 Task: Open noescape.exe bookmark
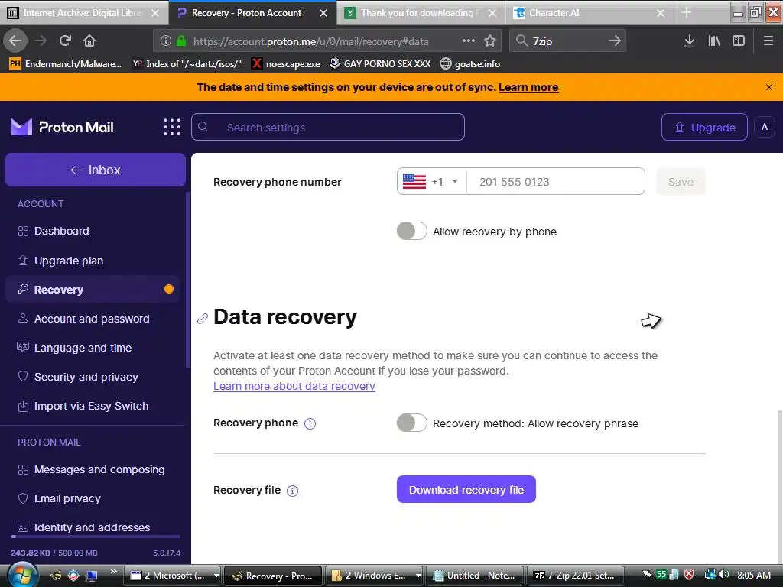coord(286,64)
